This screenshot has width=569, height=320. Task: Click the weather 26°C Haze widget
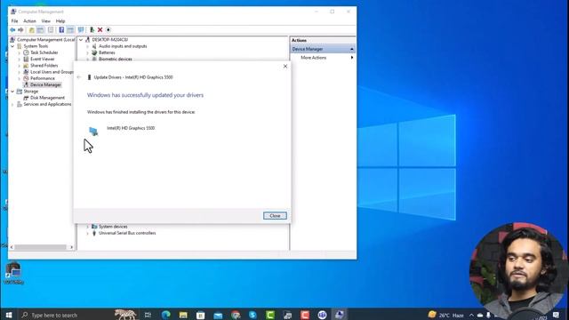(445, 315)
